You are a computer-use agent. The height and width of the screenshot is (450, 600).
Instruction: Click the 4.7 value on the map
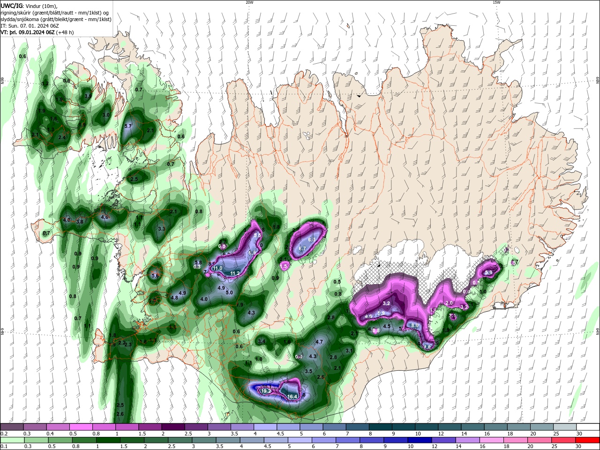pos(320,342)
